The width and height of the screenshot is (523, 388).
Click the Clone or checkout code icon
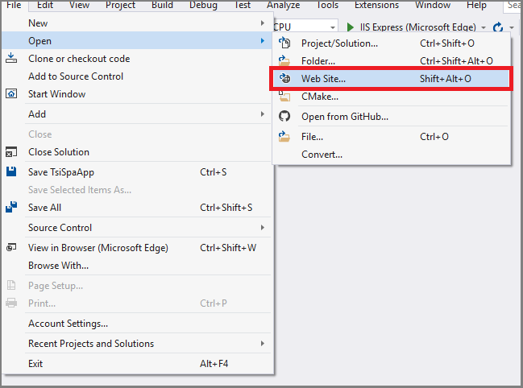pyautogui.click(x=11, y=58)
